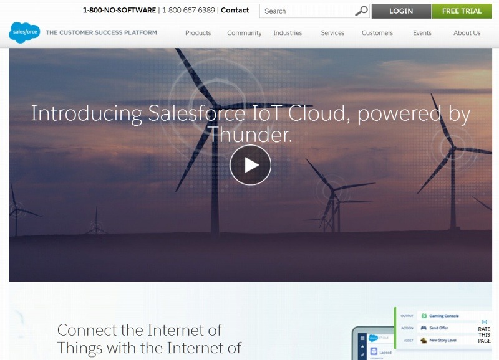Click the 'Send Offer' action label
499x360 pixels.
[438, 328]
